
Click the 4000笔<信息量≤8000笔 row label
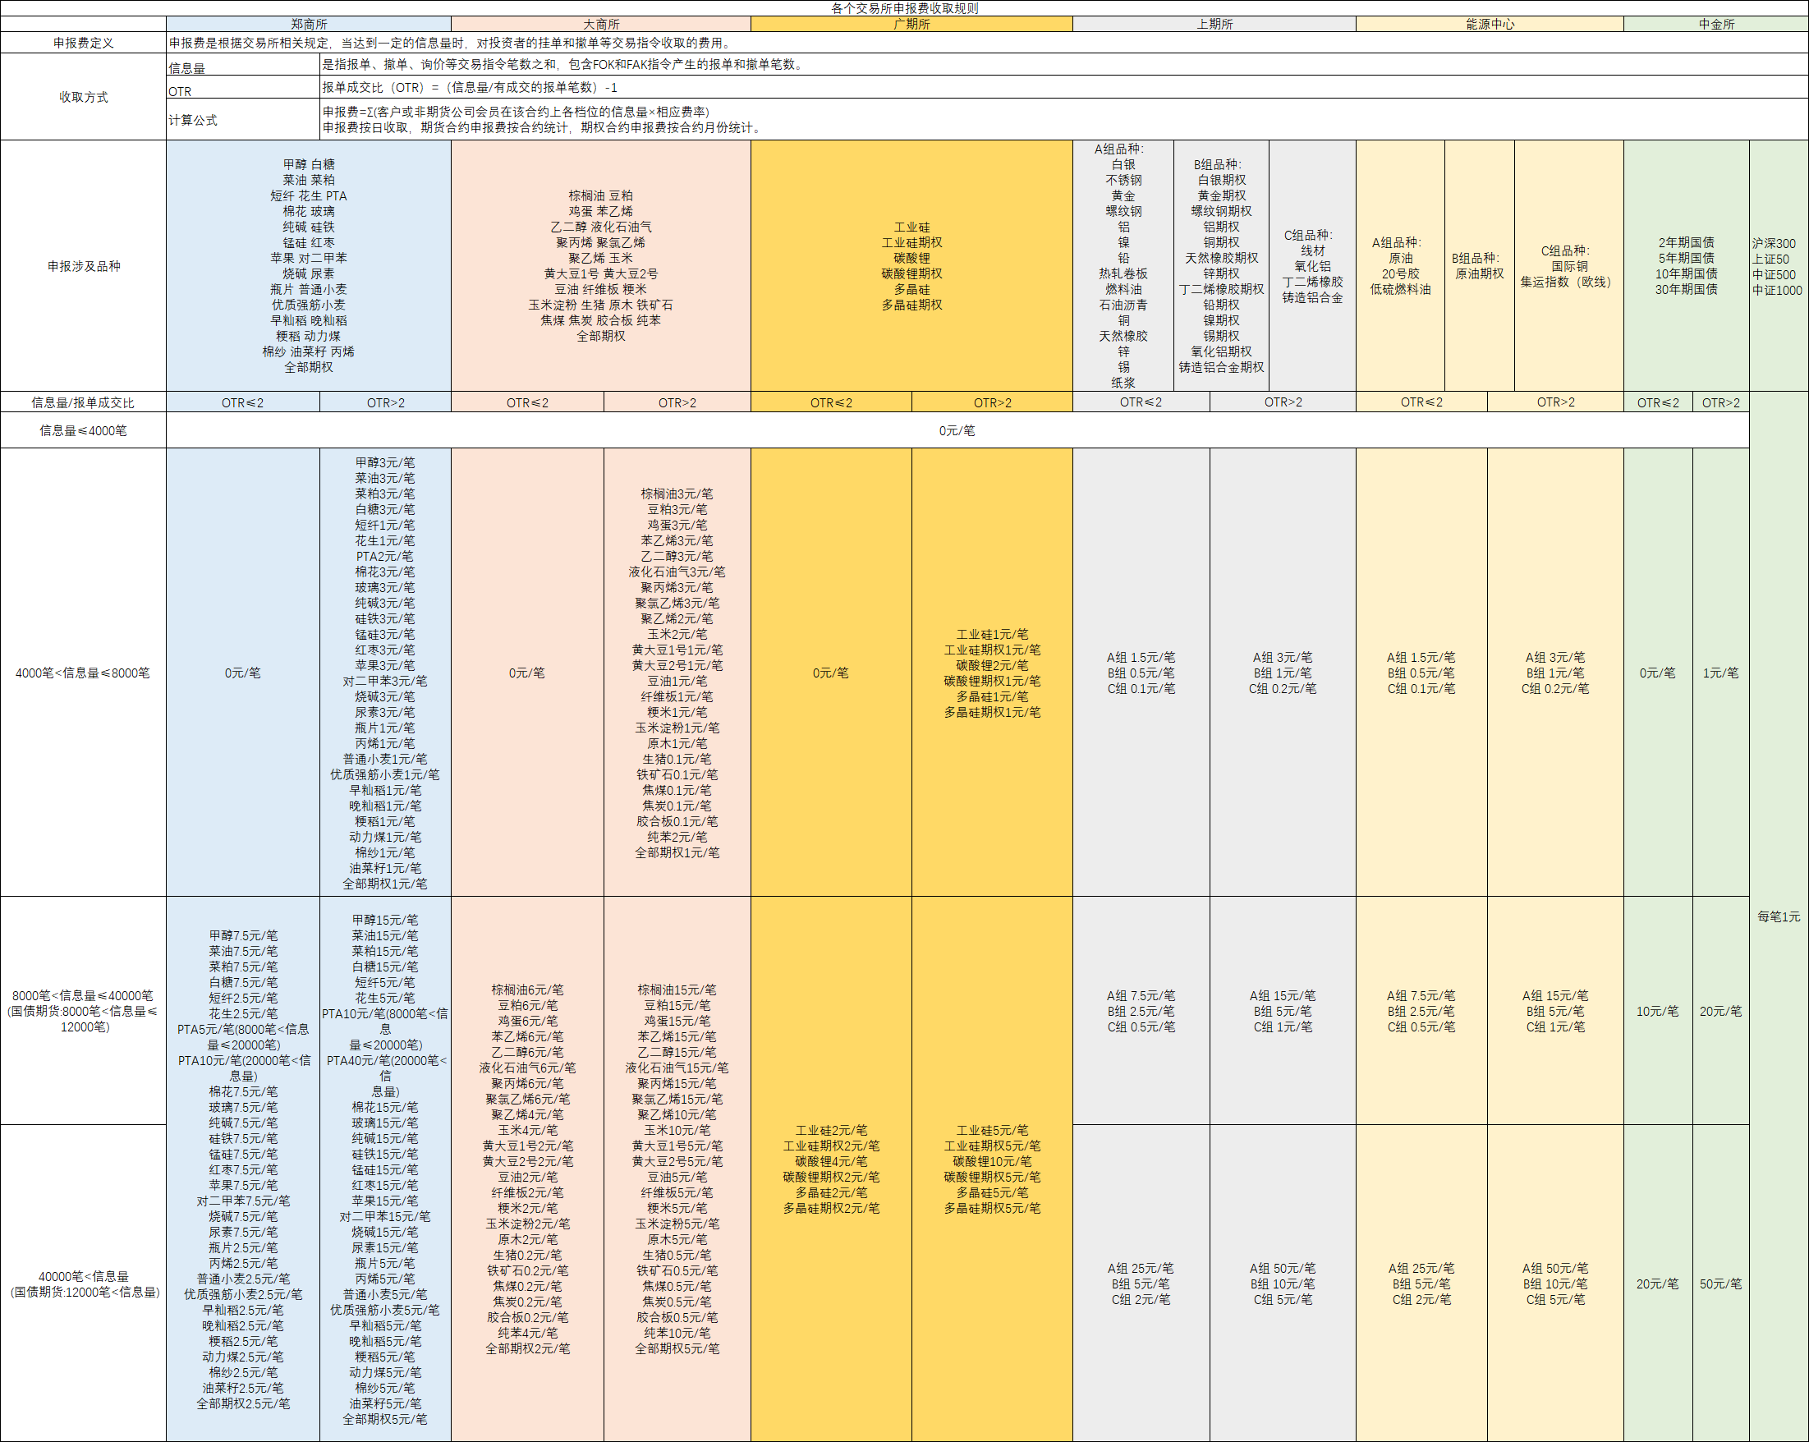[83, 673]
